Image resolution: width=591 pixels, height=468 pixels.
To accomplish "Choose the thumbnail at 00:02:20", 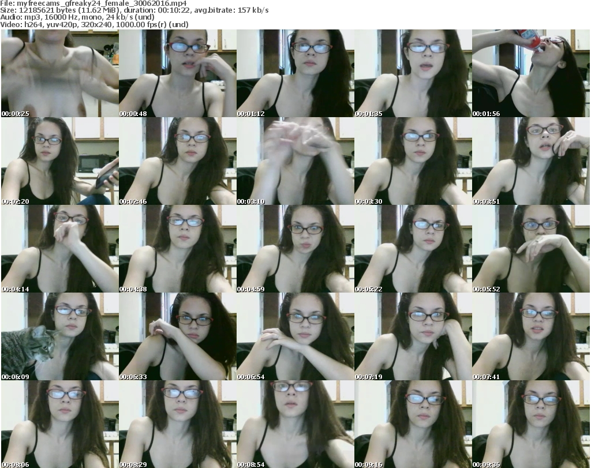I will point(60,161).
